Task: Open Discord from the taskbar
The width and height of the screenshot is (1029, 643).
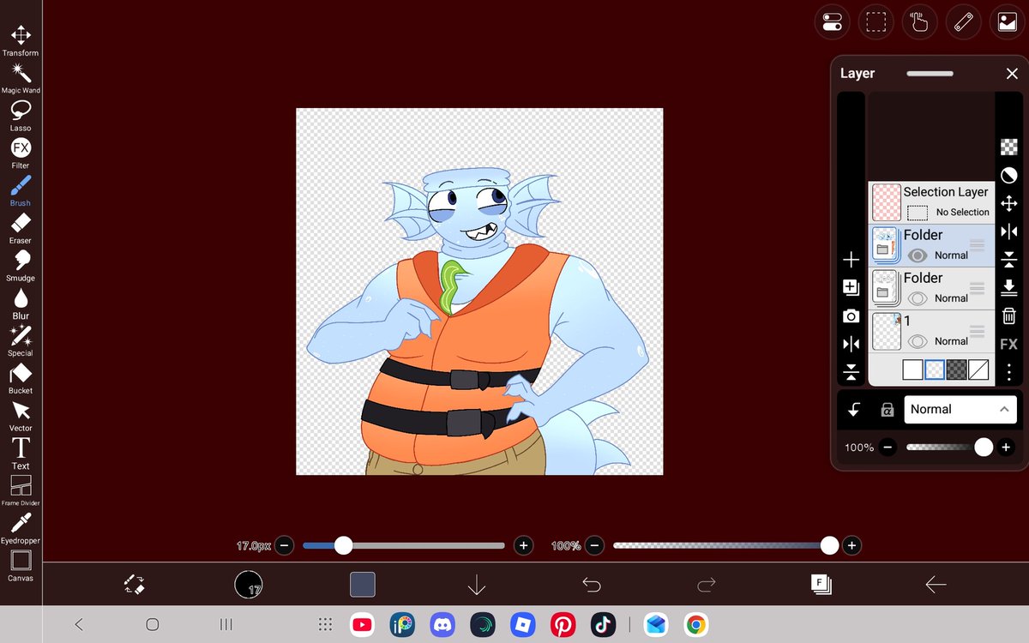Action: [443, 625]
